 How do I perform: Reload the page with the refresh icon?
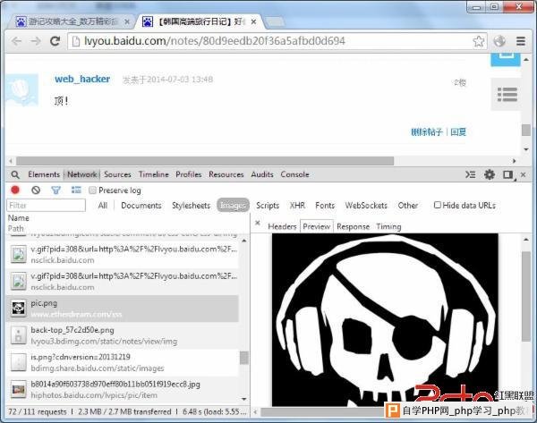click(55, 41)
